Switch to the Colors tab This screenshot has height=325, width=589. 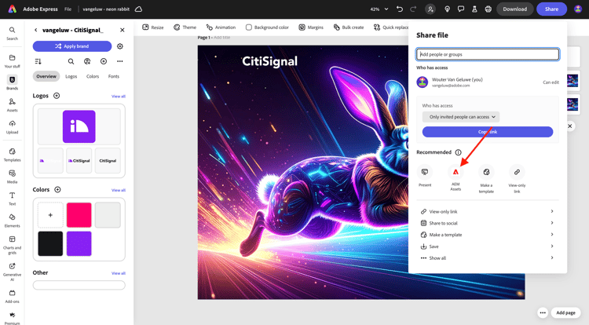coord(93,76)
